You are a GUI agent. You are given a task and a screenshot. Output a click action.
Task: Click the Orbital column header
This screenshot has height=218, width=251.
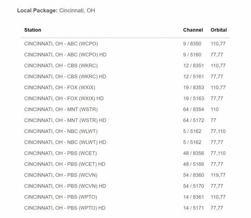(x=219, y=30)
